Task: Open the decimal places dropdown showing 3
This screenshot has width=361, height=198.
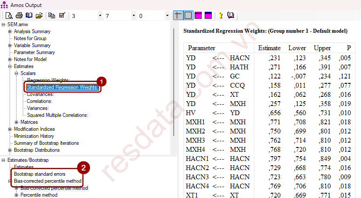Action: click(x=100, y=16)
